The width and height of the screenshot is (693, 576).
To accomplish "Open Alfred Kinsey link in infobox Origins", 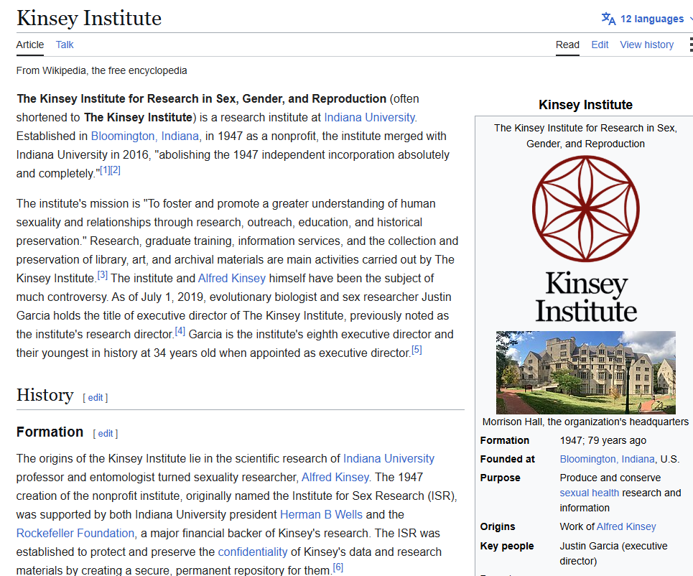I will (626, 526).
